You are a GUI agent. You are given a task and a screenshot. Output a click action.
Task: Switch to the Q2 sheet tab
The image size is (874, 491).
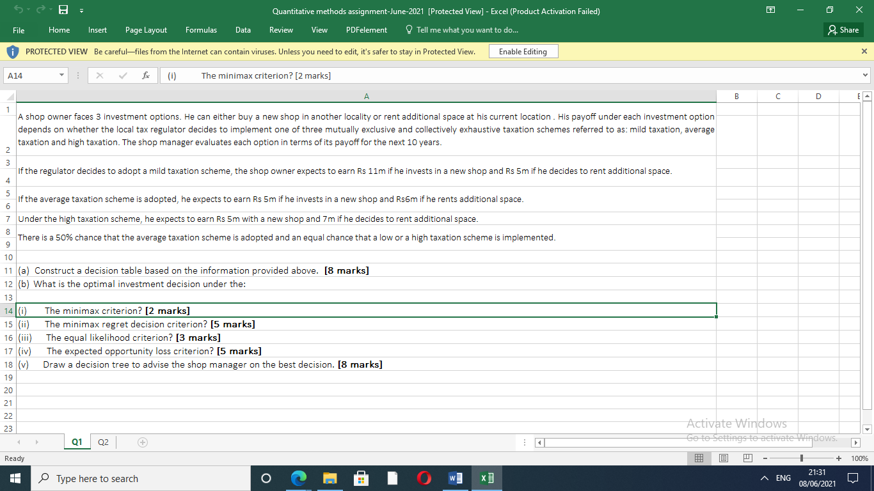(x=102, y=441)
